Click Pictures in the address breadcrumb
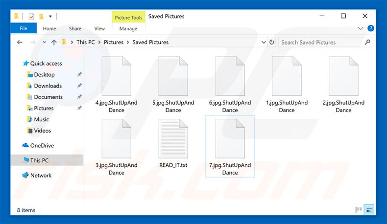387x224 pixels. click(114, 43)
